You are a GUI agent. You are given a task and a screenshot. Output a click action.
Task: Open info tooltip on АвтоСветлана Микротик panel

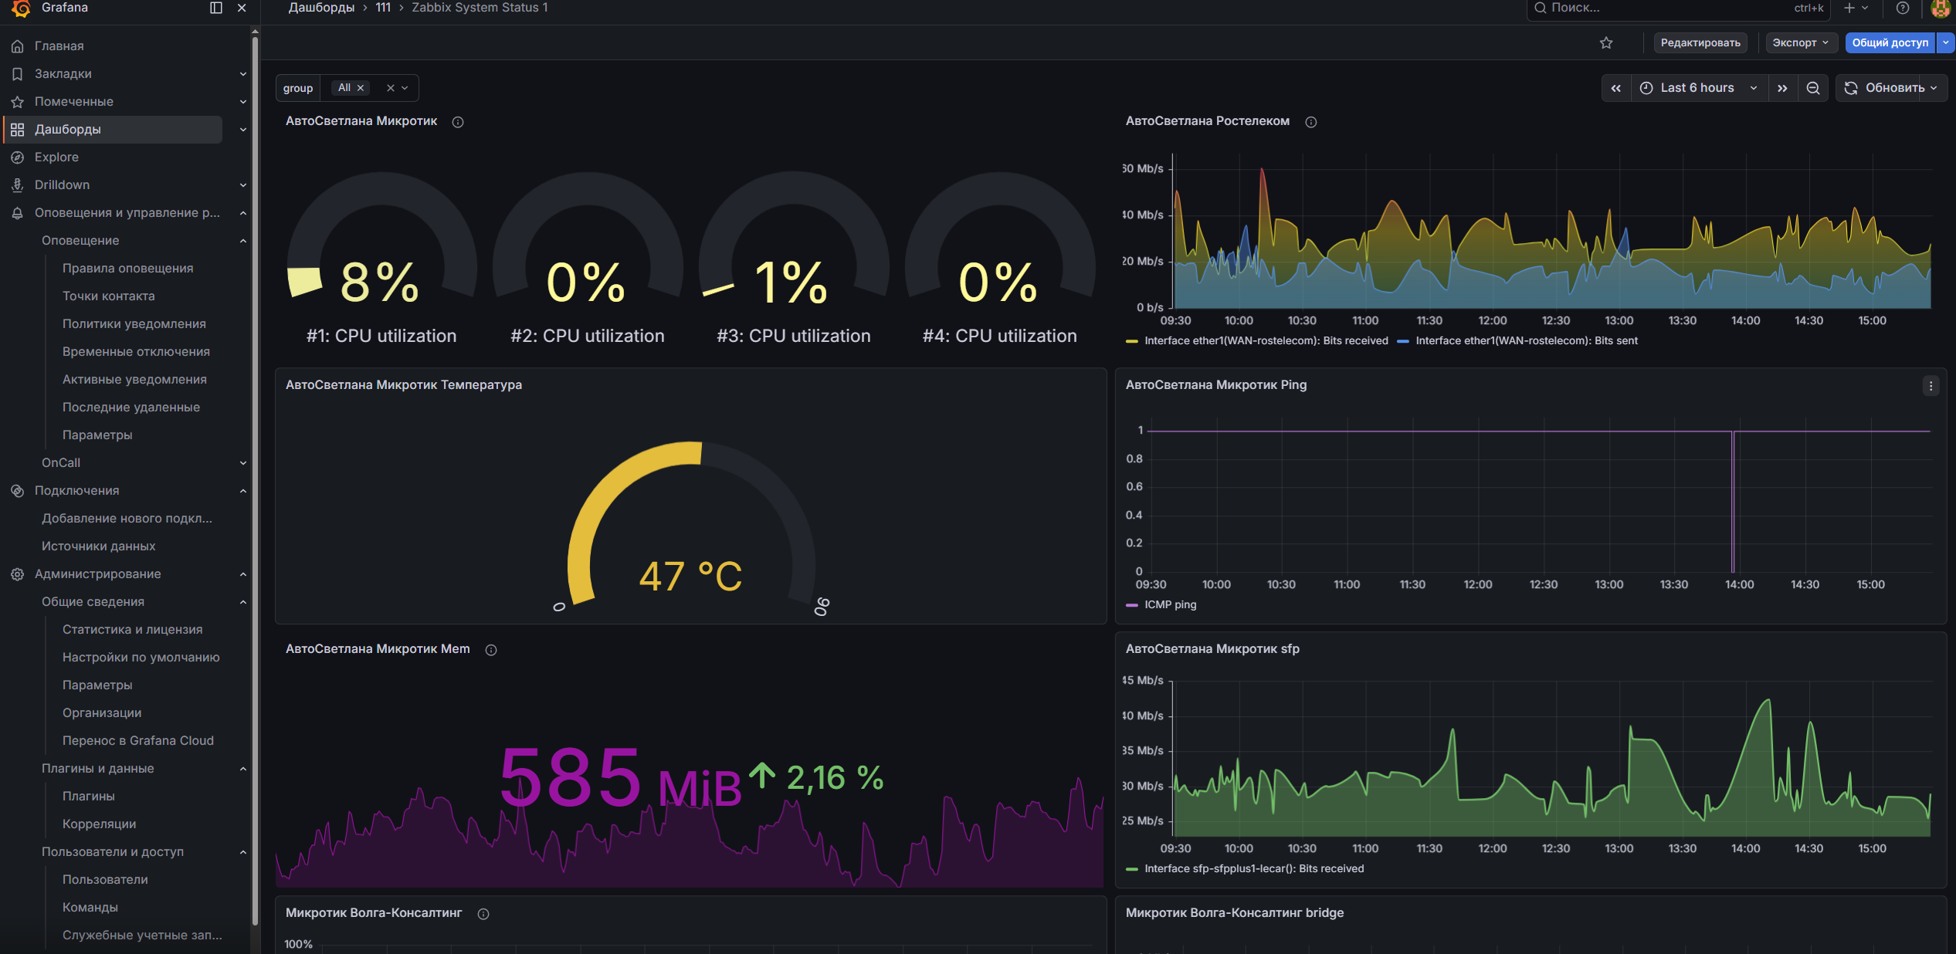point(458,121)
